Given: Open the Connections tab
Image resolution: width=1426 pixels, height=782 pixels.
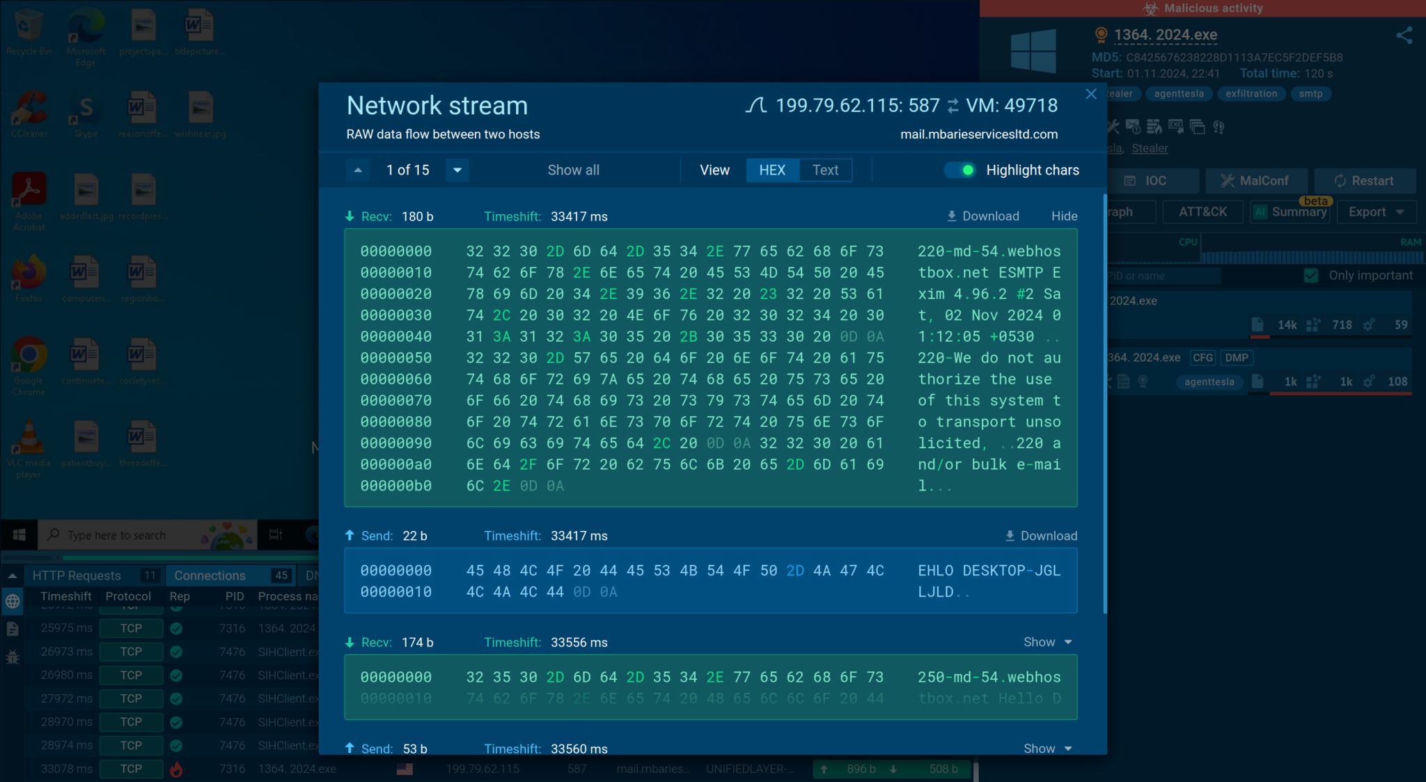Looking at the screenshot, I should pos(210,575).
